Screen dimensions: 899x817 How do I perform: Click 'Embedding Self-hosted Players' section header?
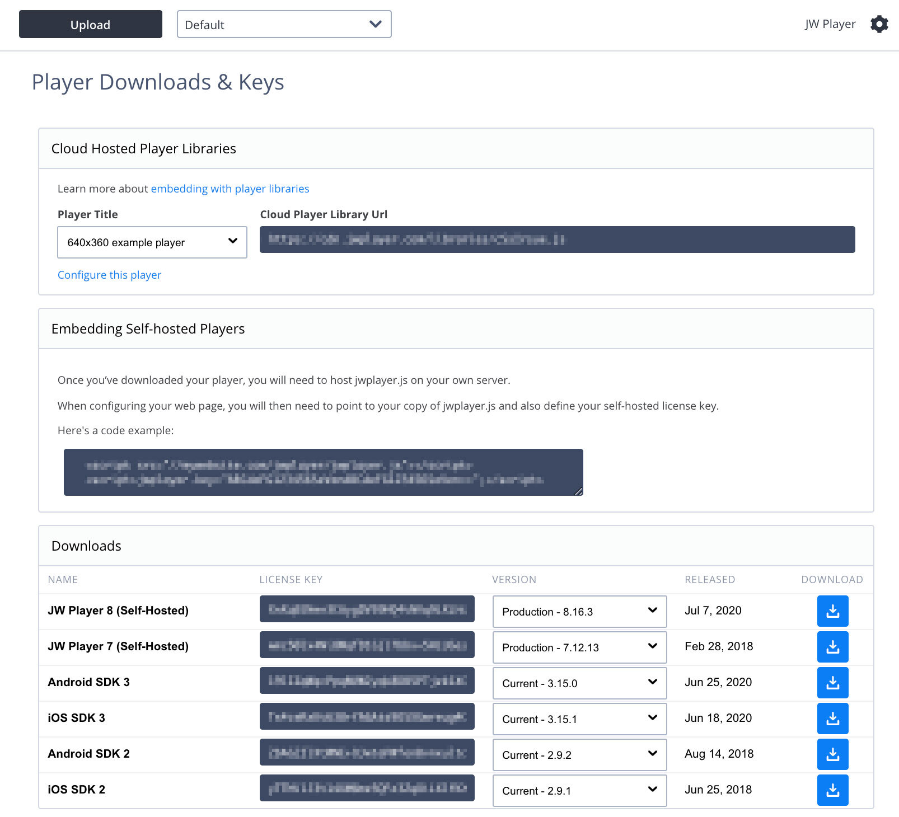148,328
